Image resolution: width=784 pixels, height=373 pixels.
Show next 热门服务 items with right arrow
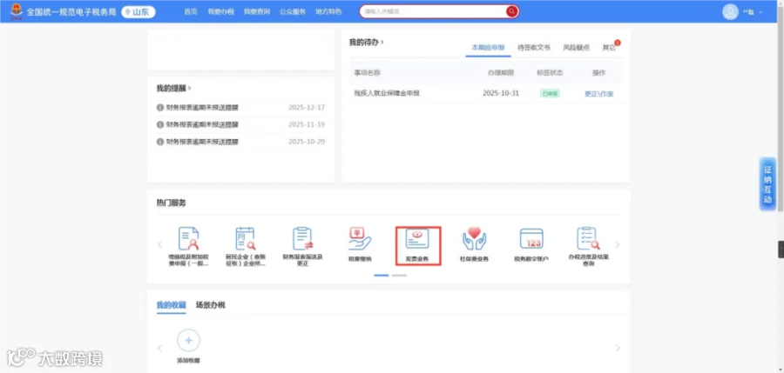click(618, 244)
